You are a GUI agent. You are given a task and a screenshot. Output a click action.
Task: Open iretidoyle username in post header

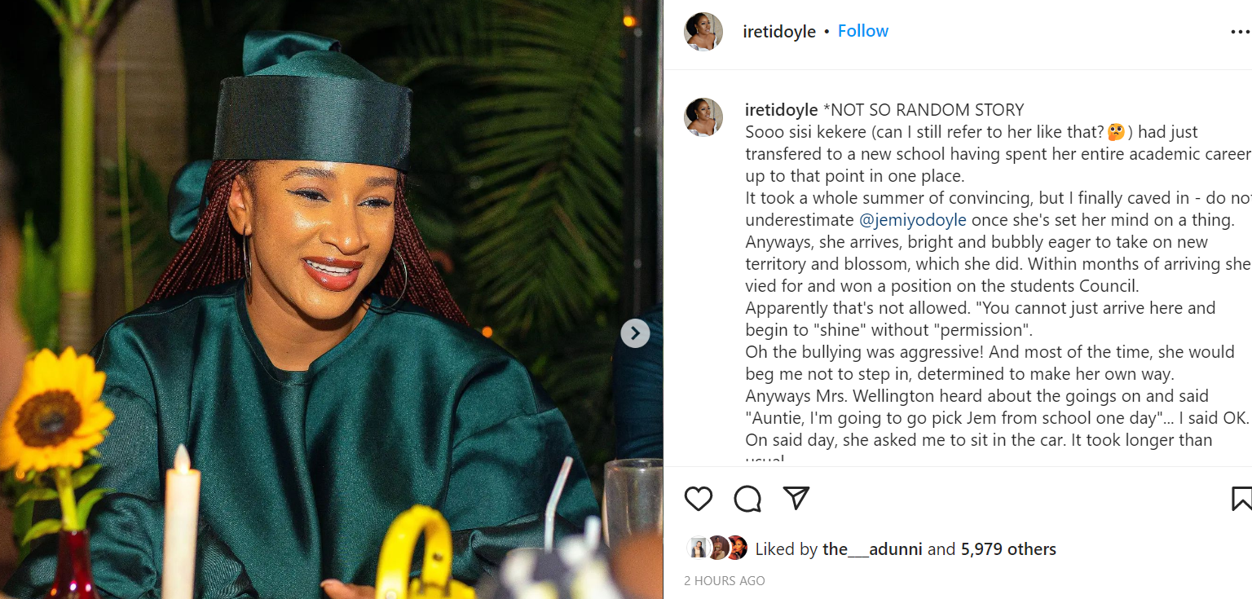(x=779, y=32)
